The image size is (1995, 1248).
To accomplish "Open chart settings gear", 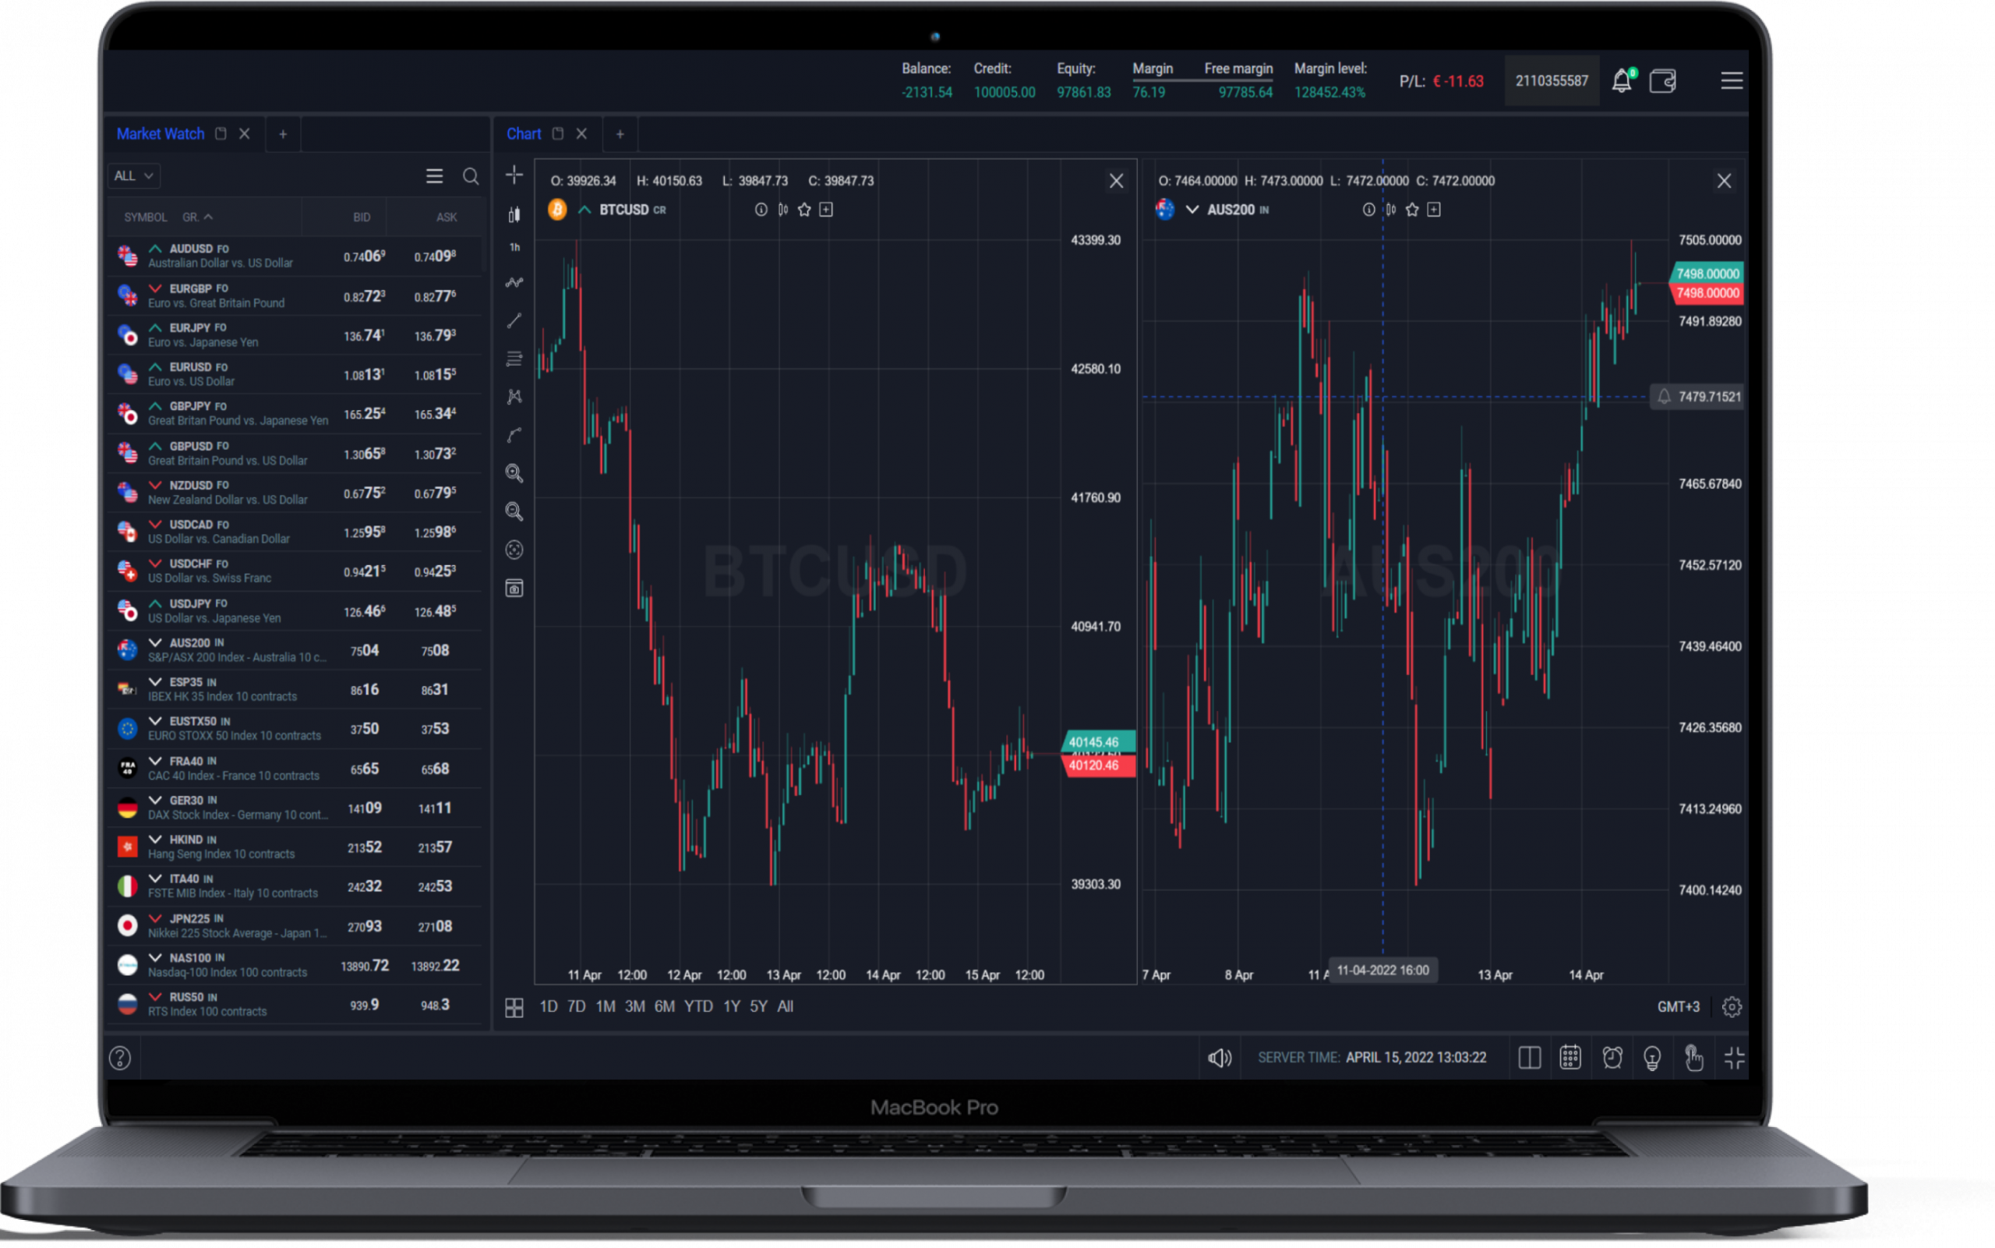I will 1731,1007.
